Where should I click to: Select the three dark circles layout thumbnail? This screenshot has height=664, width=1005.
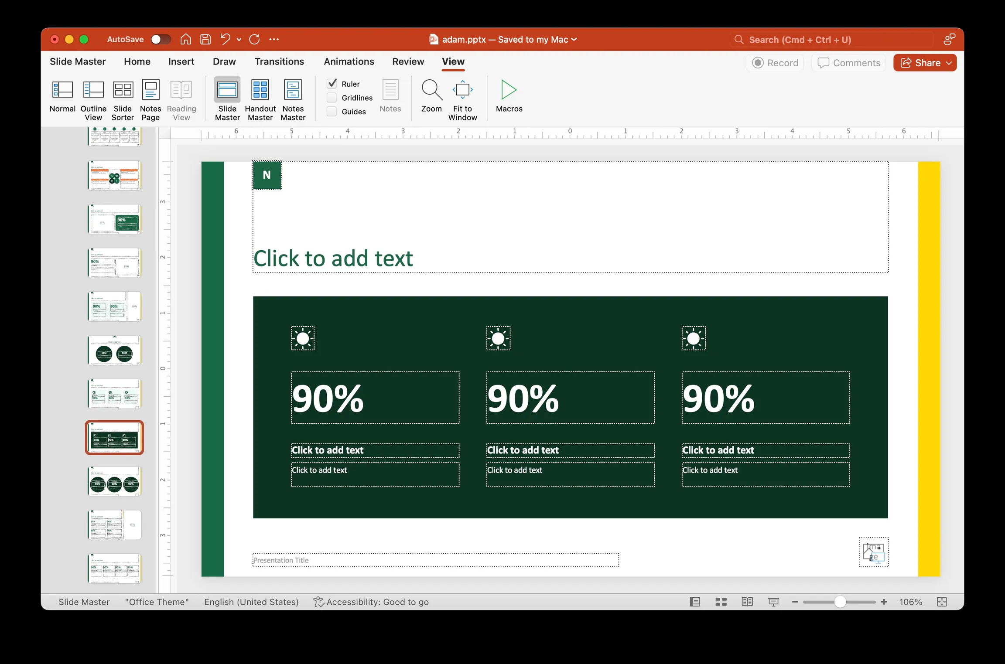(114, 481)
